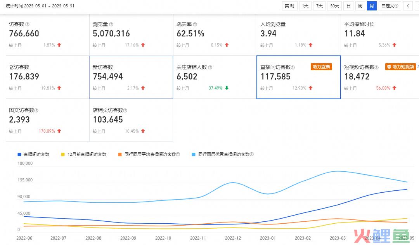This screenshot has height=245, width=419.
Task: Switch to the 周 weekly view tab
Action: click(x=360, y=6)
